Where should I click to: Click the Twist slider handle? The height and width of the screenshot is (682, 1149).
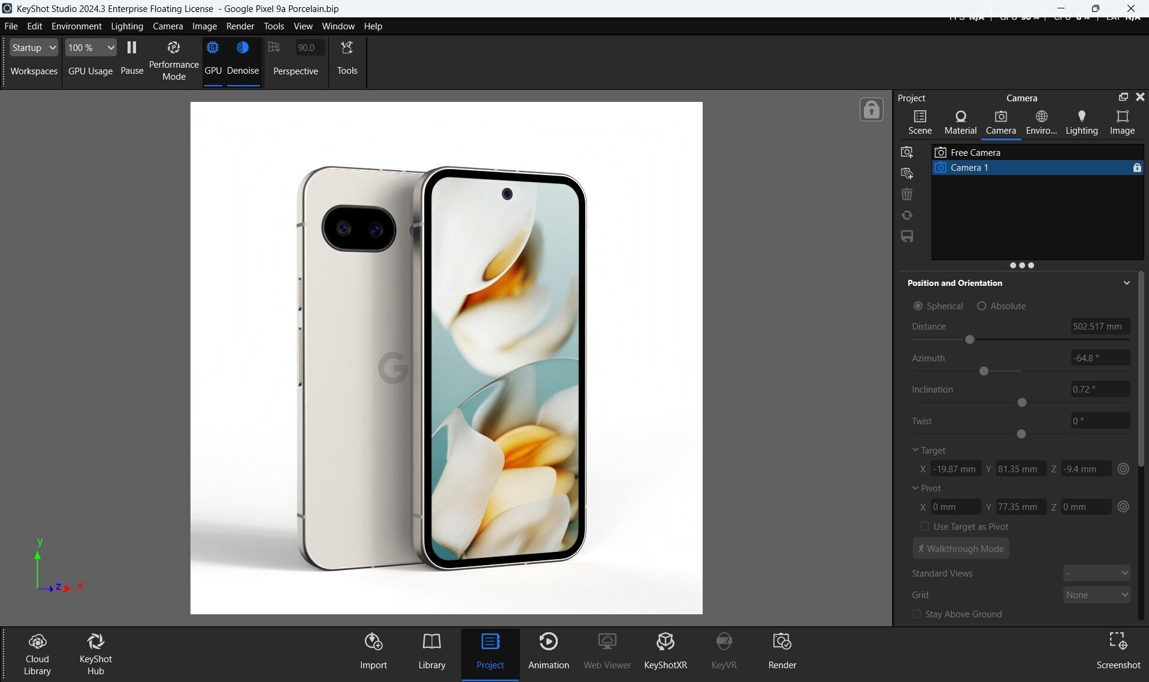pos(1021,434)
